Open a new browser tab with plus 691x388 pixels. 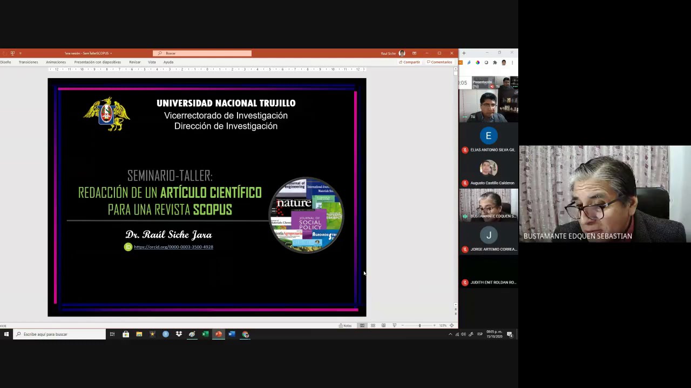464,53
